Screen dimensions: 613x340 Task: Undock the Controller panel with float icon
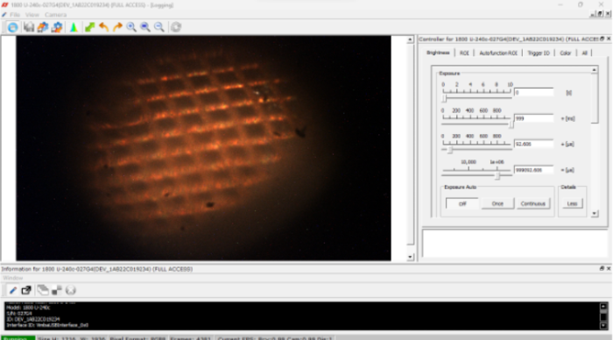point(602,39)
